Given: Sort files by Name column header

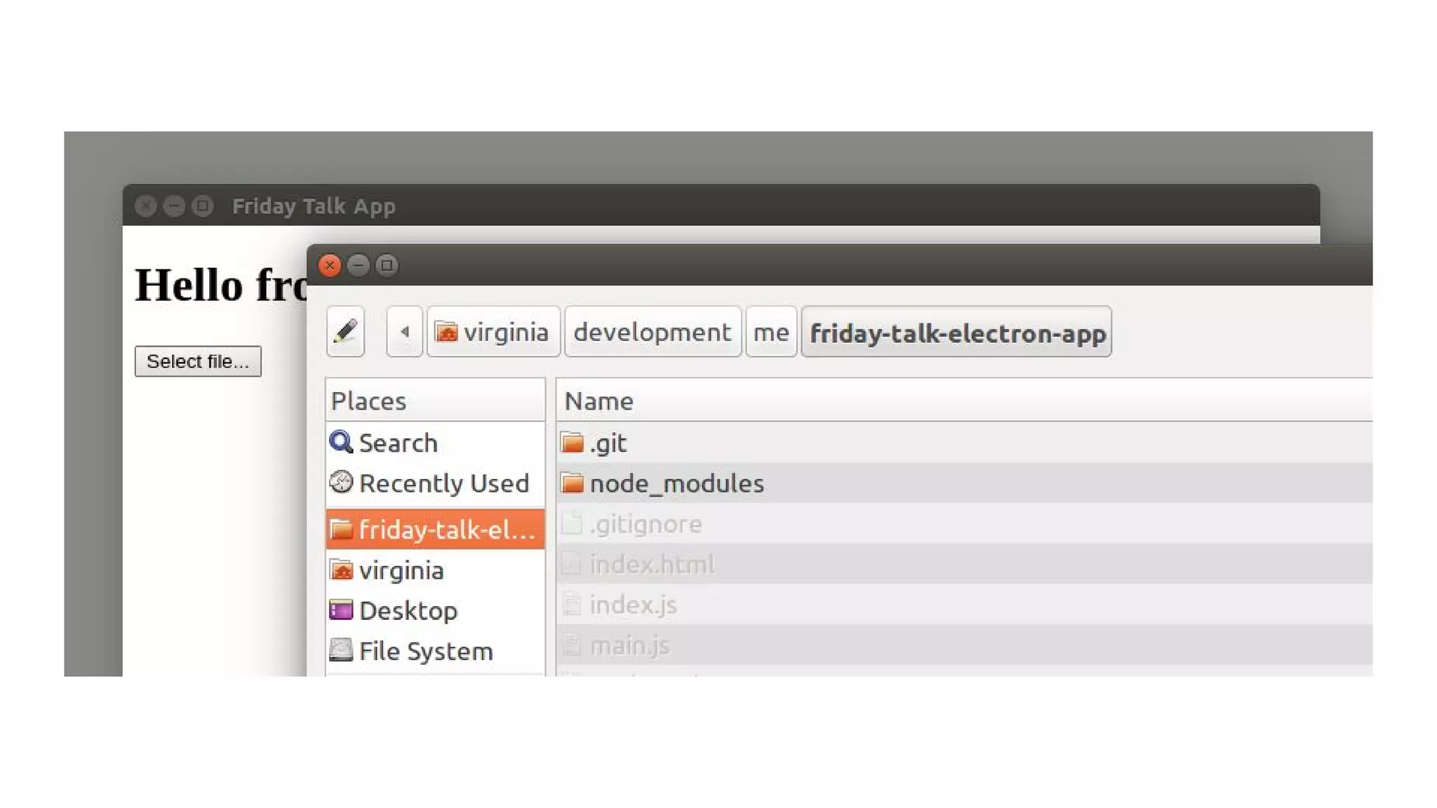Looking at the screenshot, I should pos(599,401).
